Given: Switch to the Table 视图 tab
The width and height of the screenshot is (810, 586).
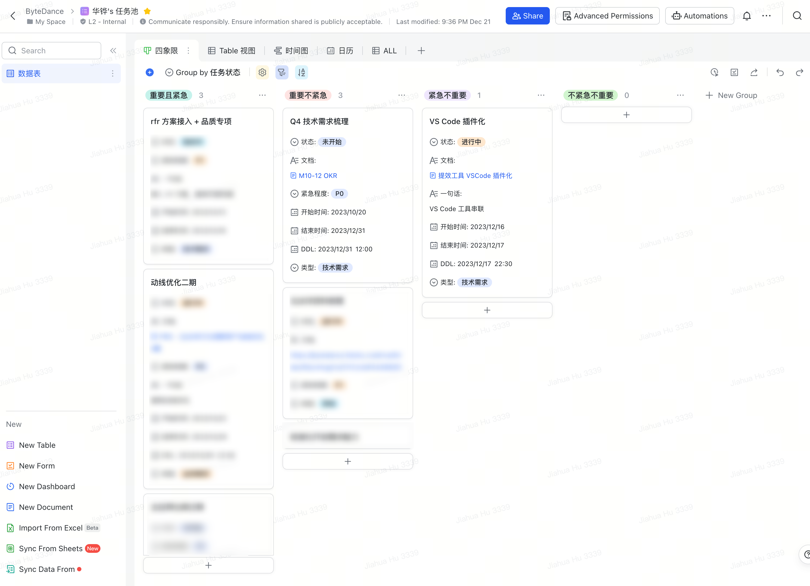Looking at the screenshot, I should tap(232, 51).
